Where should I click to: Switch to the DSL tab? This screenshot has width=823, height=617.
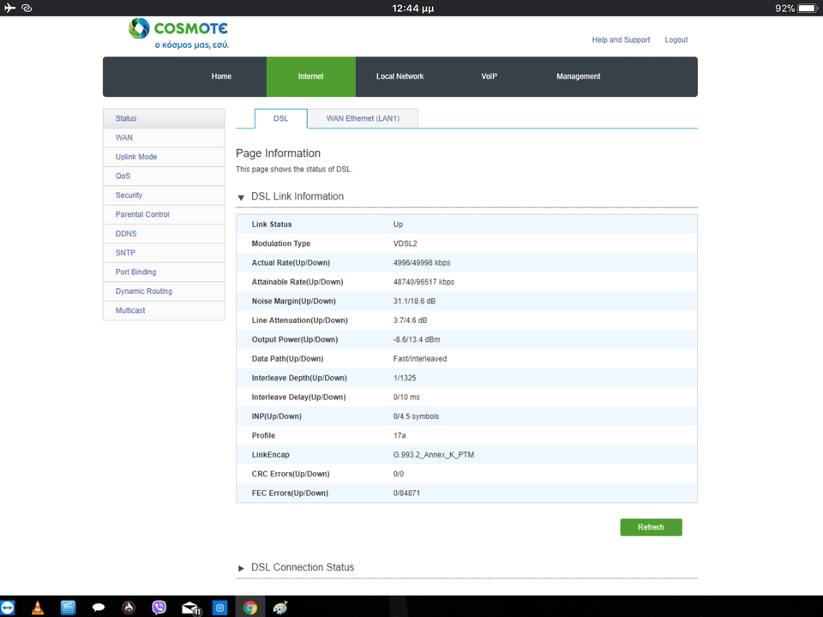(281, 118)
